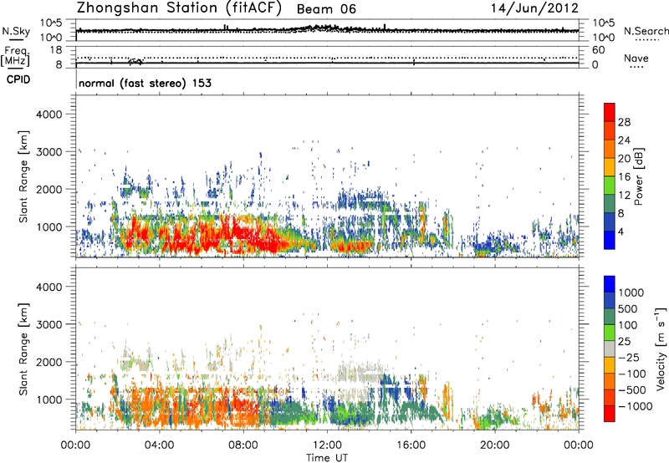Select the 'CPID' label
The image size is (669, 463).
(x=18, y=79)
